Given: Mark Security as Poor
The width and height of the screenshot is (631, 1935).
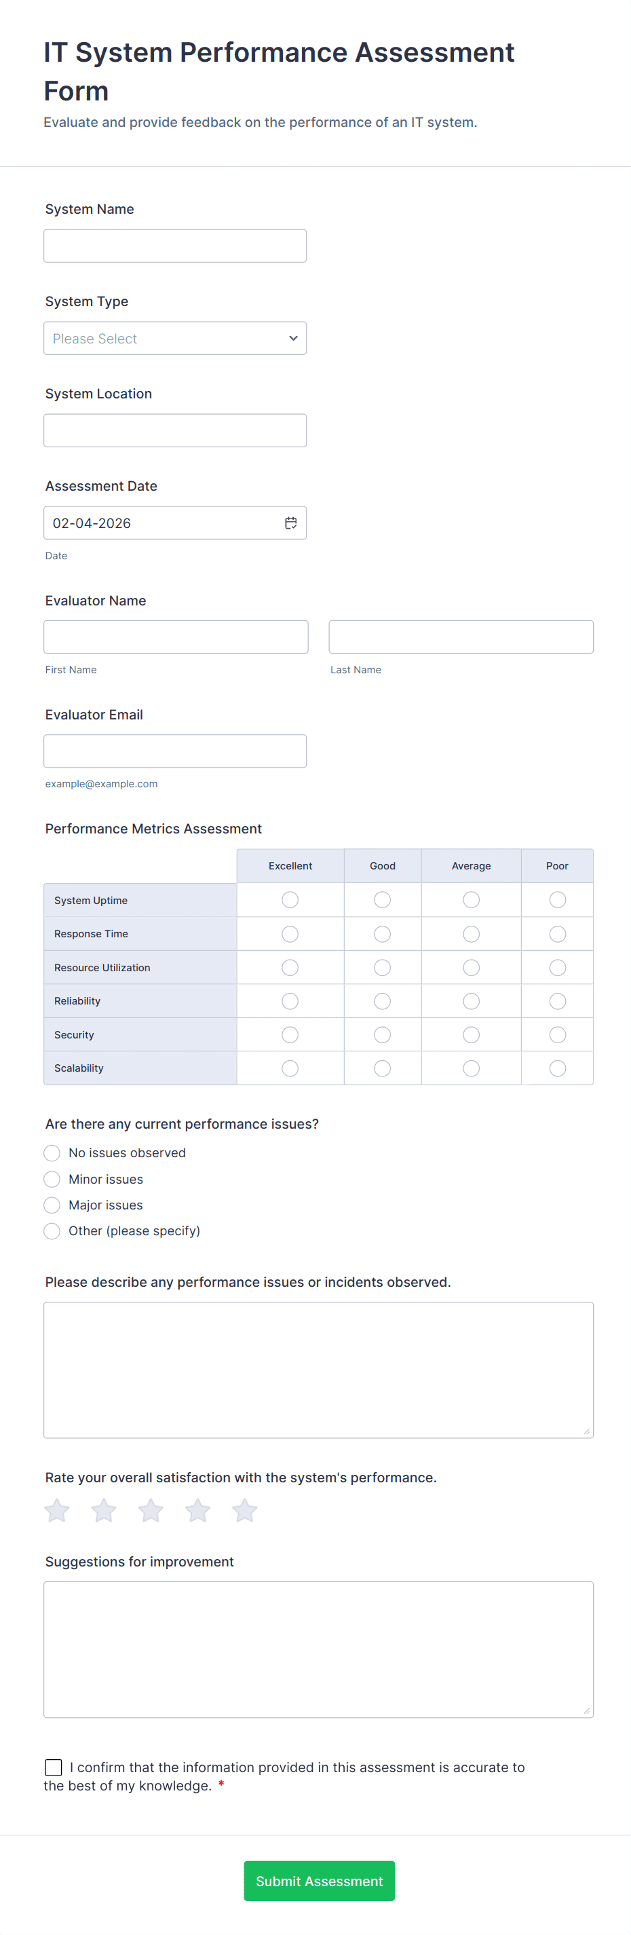Looking at the screenshot, I should 558,1035.
